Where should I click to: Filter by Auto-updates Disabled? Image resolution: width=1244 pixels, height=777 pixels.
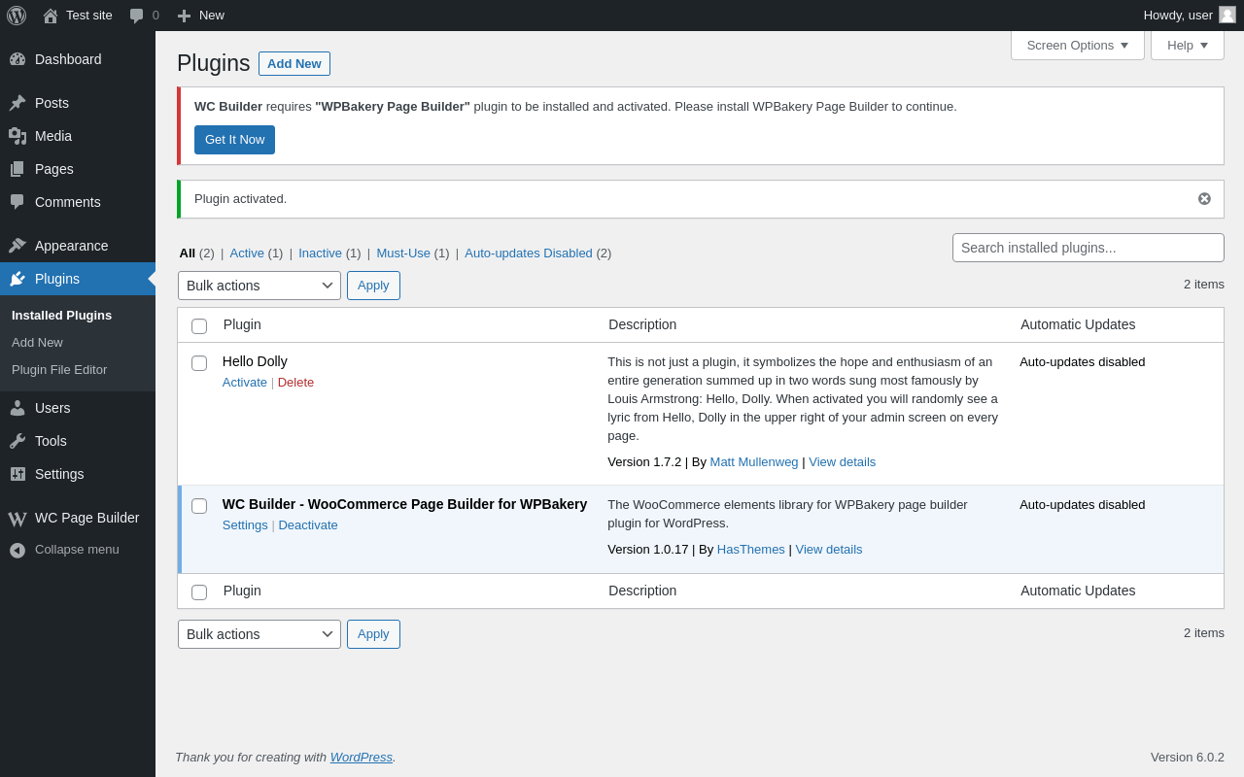point(529,253)
